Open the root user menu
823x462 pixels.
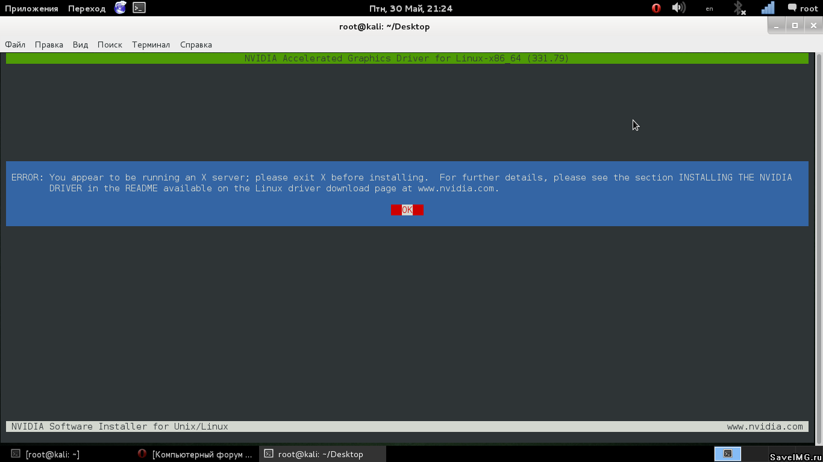point(803,8)
